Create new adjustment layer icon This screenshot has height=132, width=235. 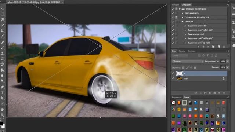coord(210,93)
